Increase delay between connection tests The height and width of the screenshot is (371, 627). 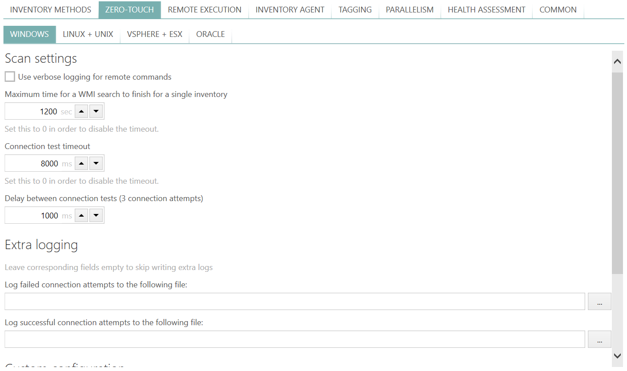(81, 216)
